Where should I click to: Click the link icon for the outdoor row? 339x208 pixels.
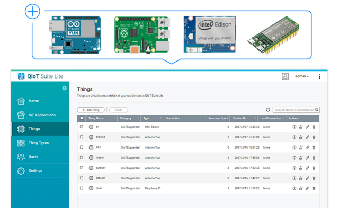pos(307,168)
